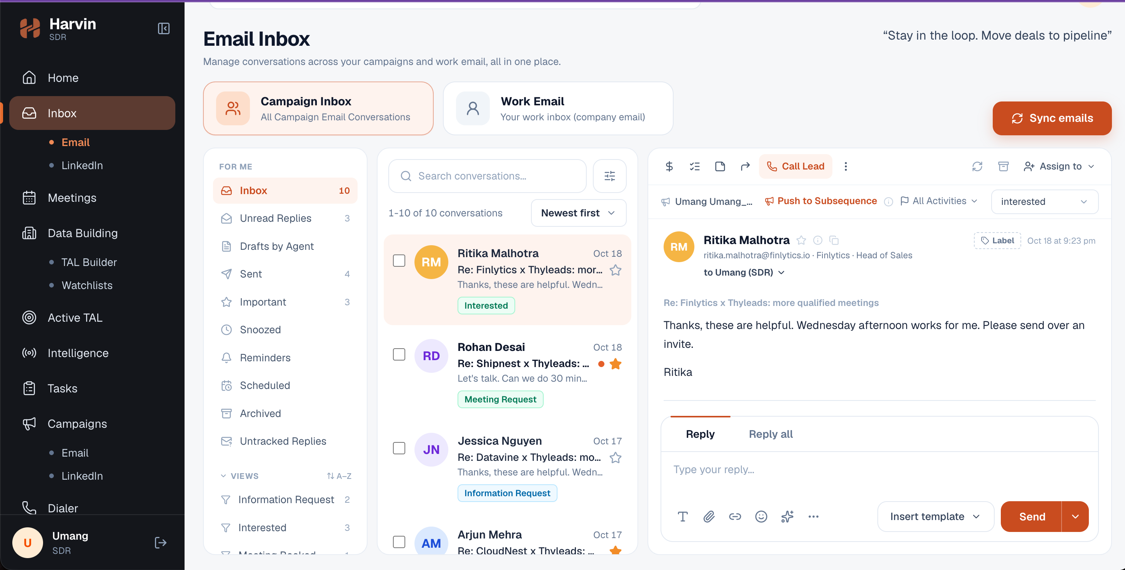Screen dimensions: 1125x570
Task: Click the Search conversations field
Action: (487, 176)
